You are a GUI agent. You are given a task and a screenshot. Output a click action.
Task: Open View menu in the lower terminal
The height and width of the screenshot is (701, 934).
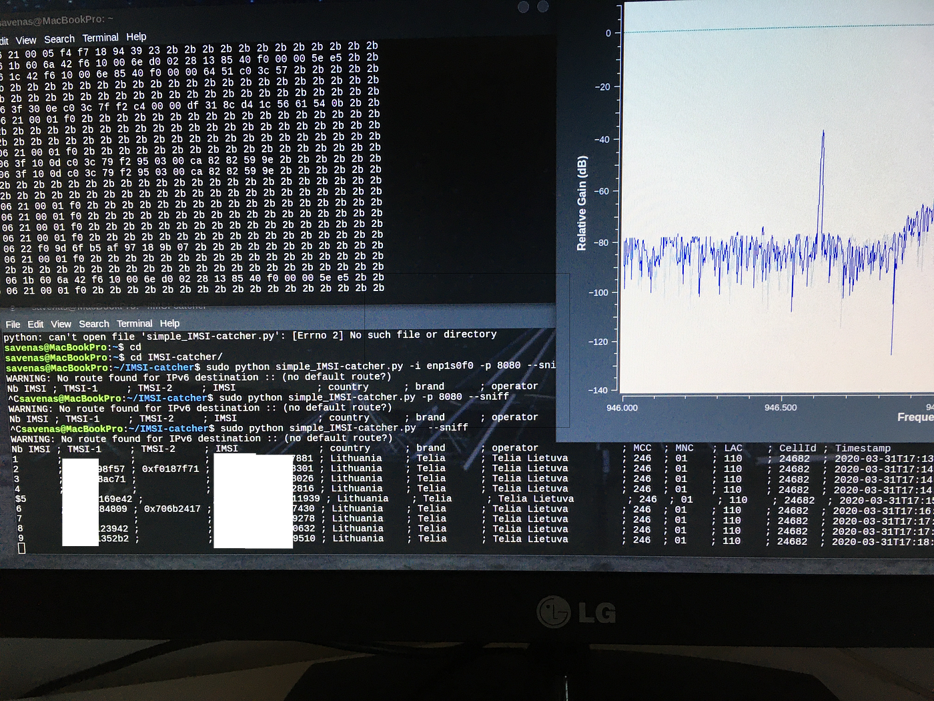coord(61,324)
